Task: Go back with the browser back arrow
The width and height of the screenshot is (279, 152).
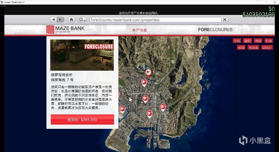Action: [x=53, y=19]
